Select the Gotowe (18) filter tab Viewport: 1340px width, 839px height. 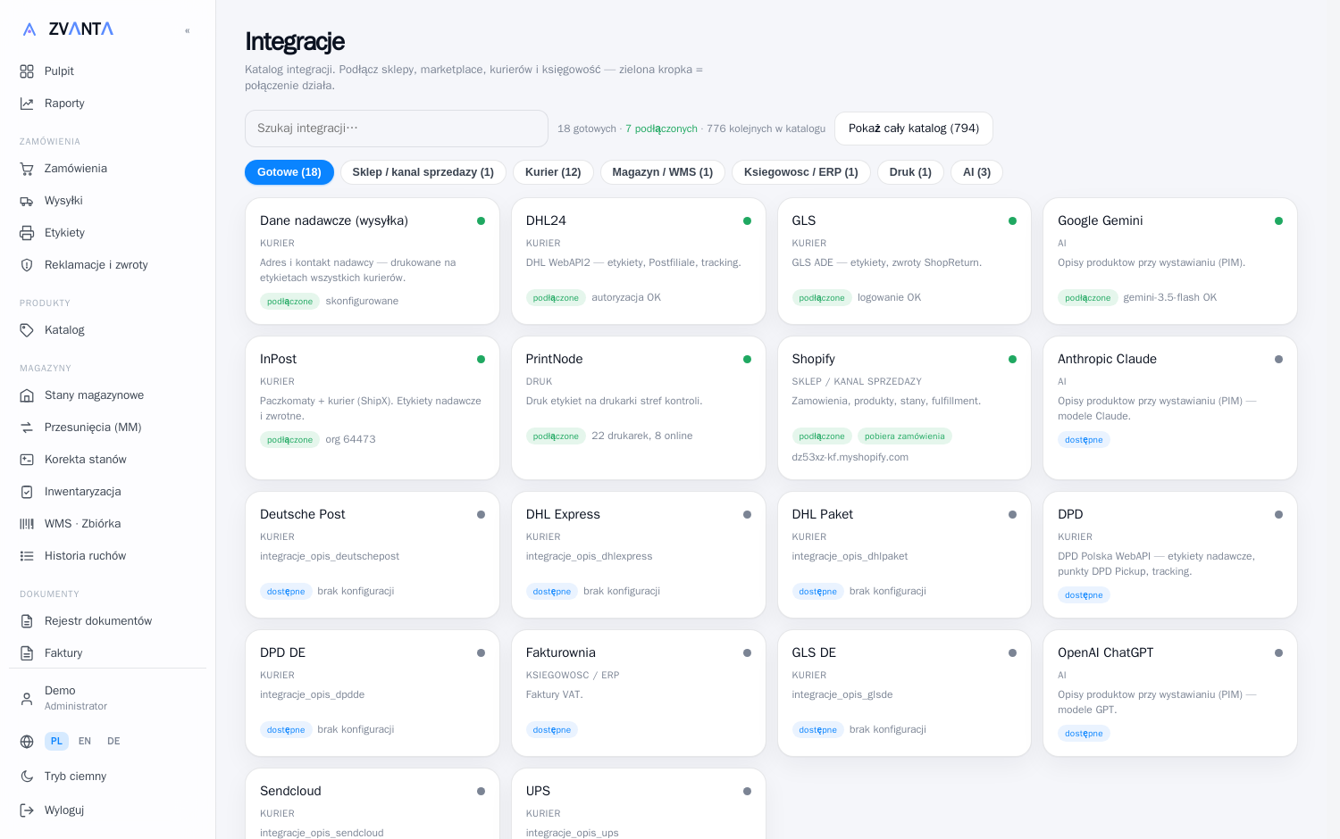click(x=289, y=172)
